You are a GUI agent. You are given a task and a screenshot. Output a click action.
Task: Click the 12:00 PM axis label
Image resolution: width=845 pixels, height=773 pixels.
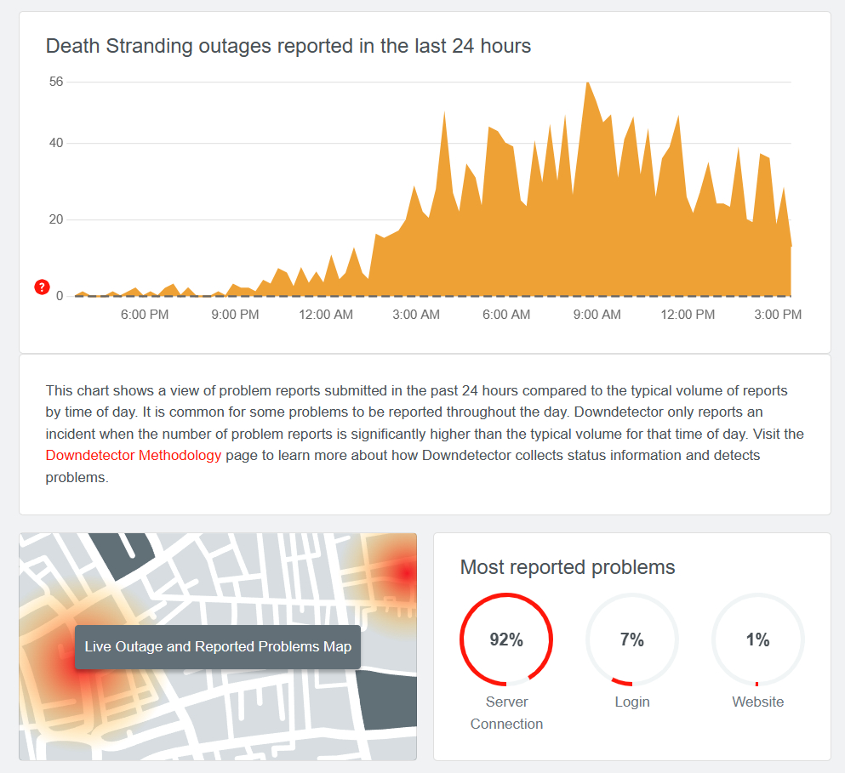coord(688,315)
